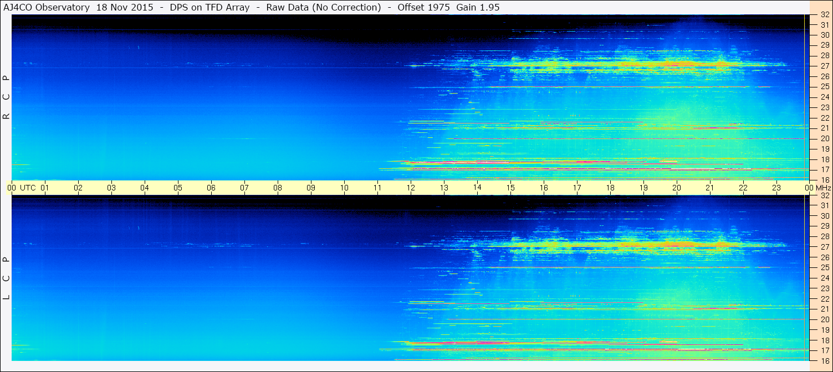
Task: Click the 13 hour mark on time axis
Action: (444, 188)
